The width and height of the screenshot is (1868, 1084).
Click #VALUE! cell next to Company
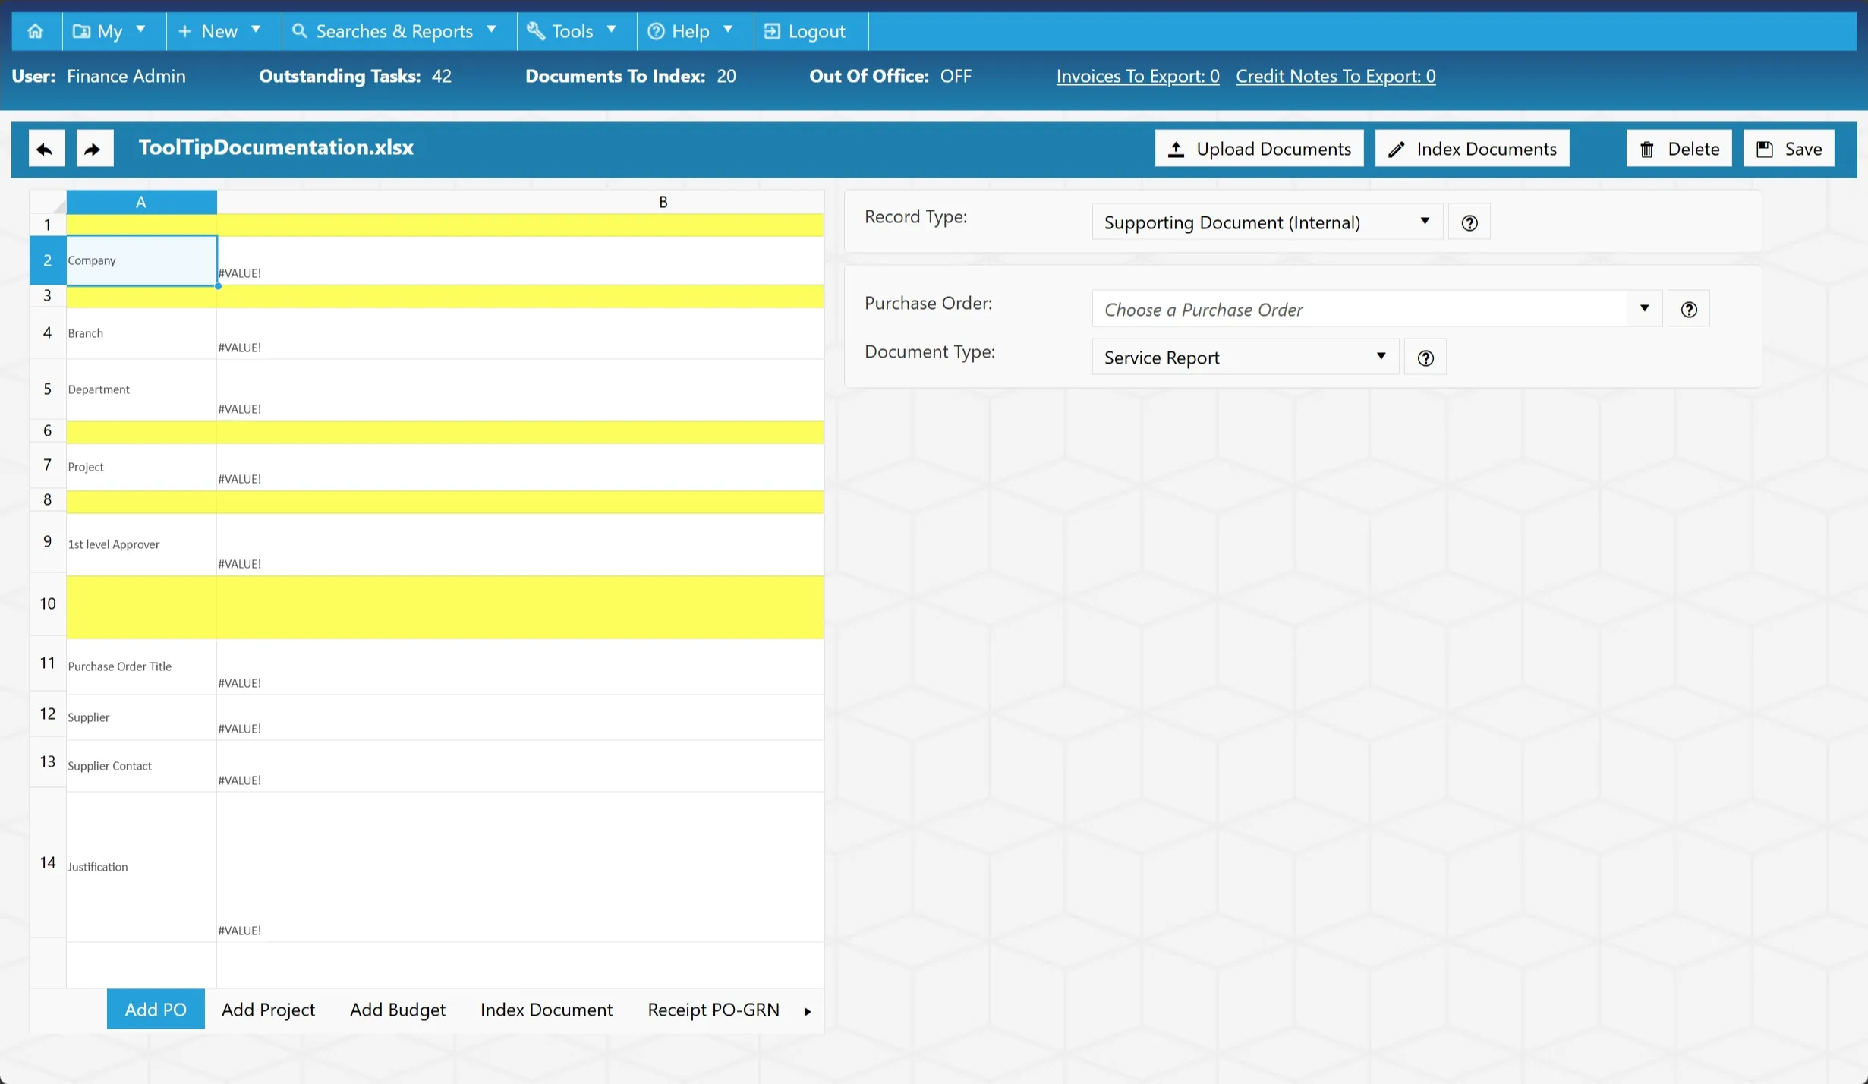(520, 260)
